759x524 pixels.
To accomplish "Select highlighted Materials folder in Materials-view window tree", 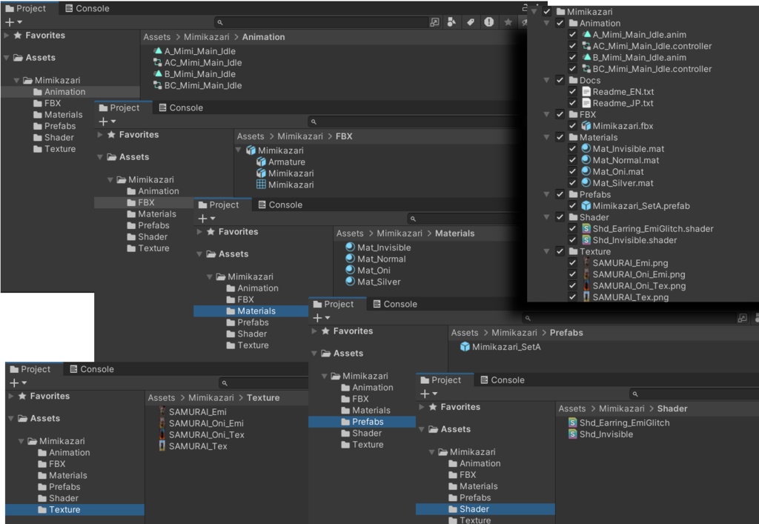I will pos(251,311).
